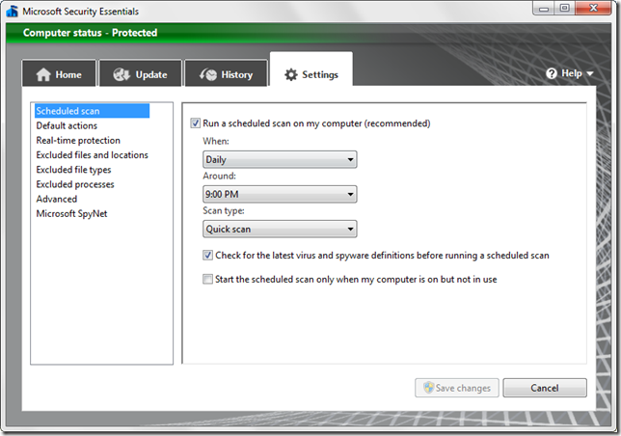
Task: Click the Cancel button
Action: click(545, 388)
